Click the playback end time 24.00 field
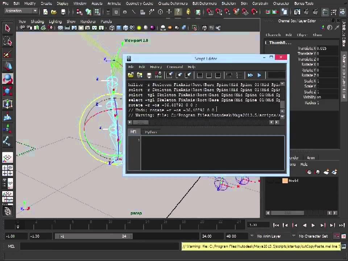Viewport: 348px width, 261px height. pos(212,236)
